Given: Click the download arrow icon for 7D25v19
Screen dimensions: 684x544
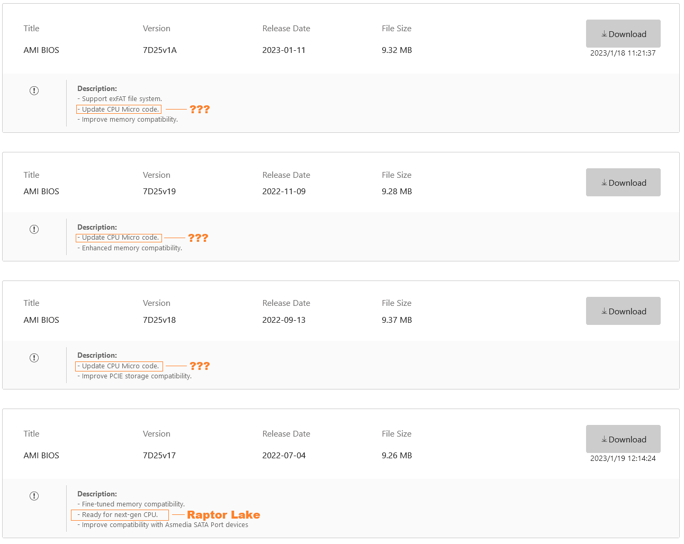Looking at the screenshot, I should point(604,183).
